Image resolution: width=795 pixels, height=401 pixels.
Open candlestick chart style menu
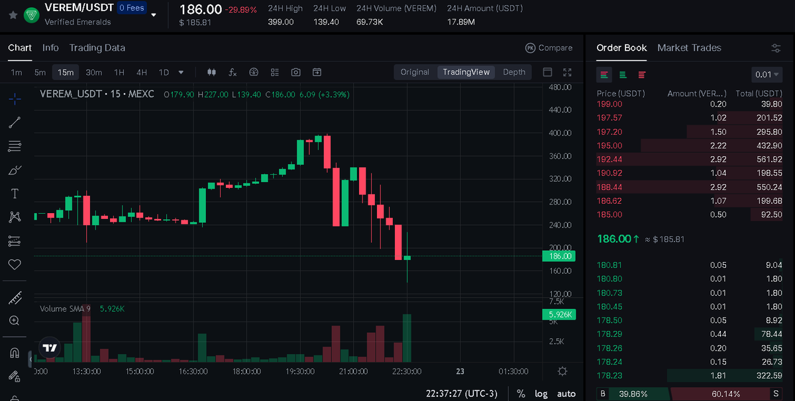pyautogui.click(x=212, y=72)
